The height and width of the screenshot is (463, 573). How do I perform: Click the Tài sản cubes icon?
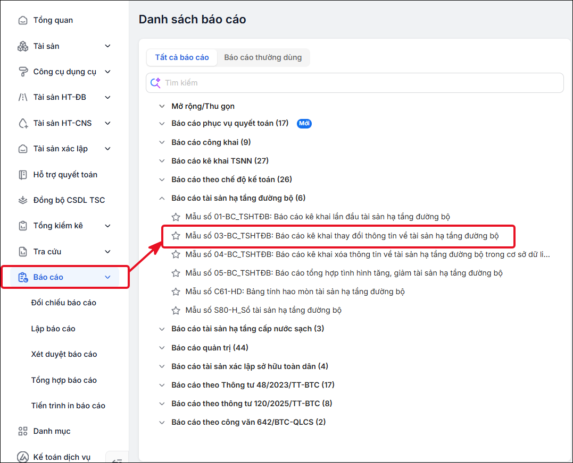click(23, 46)
